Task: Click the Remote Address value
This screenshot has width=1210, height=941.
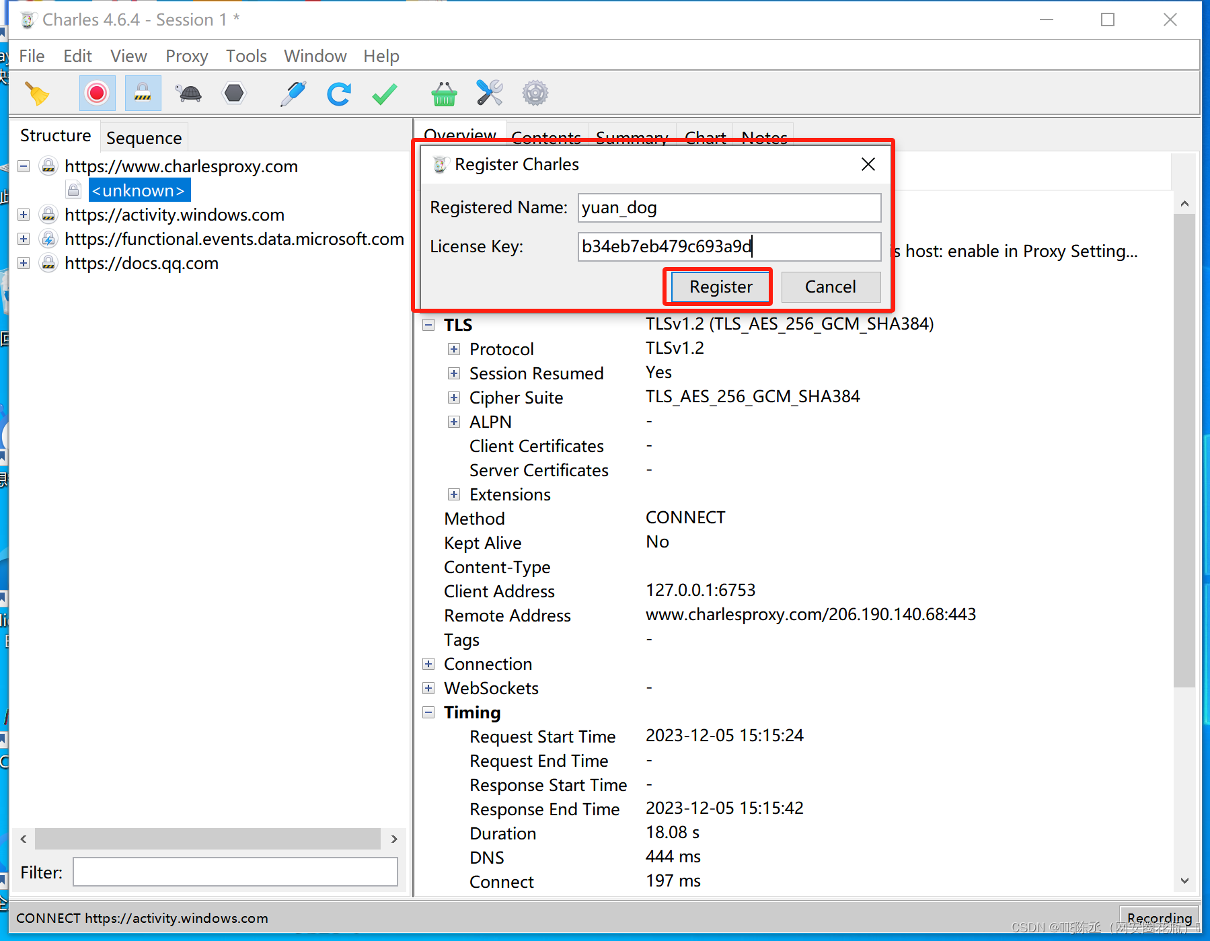Action: (x=810, y=615)
